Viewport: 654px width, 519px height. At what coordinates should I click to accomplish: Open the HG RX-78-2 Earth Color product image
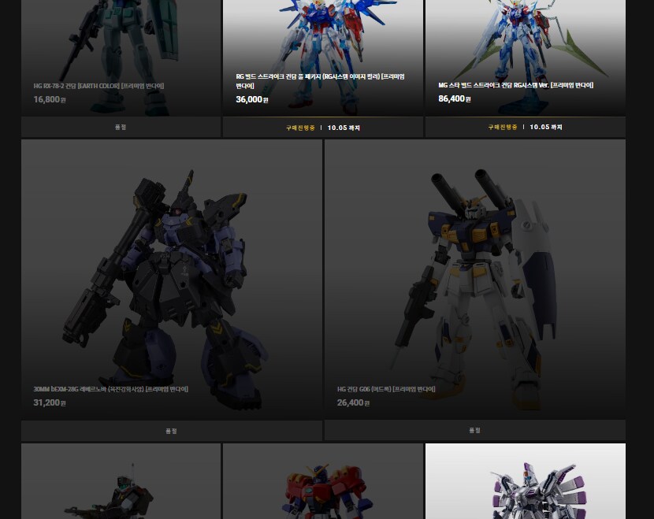point(121,35)
